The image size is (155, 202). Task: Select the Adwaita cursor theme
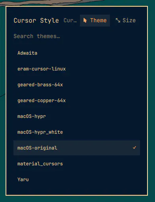click(77, 53)
